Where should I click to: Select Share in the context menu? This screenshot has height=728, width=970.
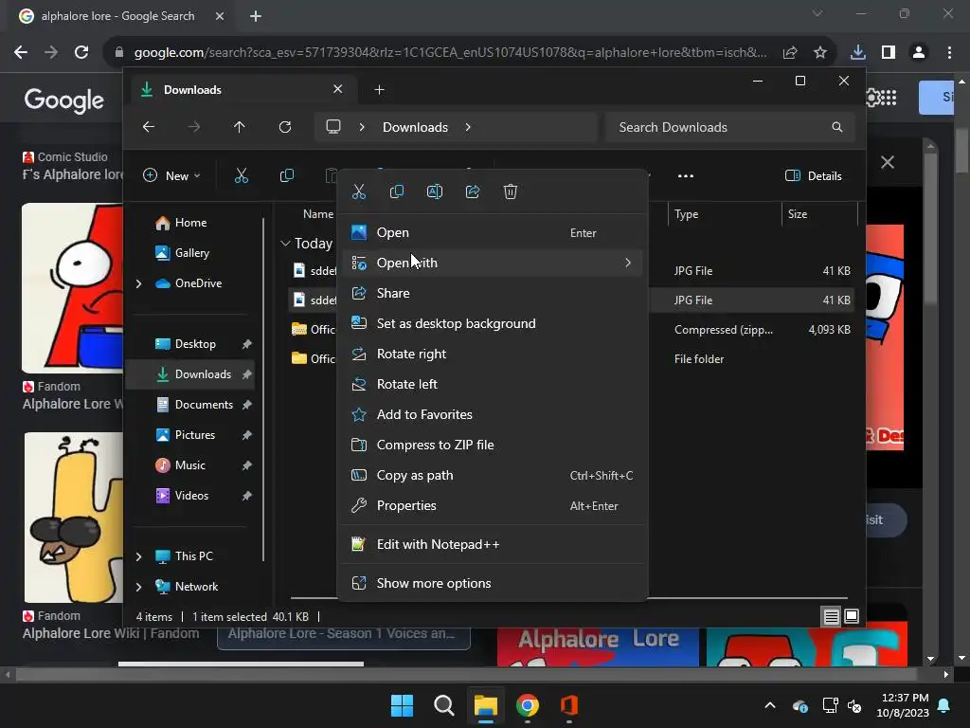(x=492, y=294)
